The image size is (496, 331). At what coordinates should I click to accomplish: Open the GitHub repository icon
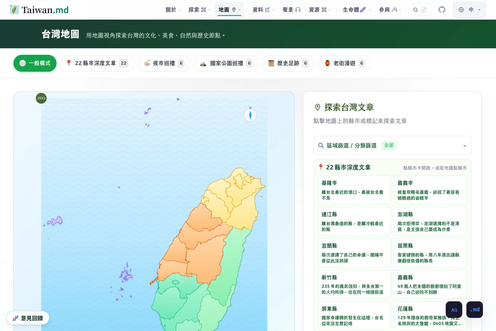pos(442,10)
